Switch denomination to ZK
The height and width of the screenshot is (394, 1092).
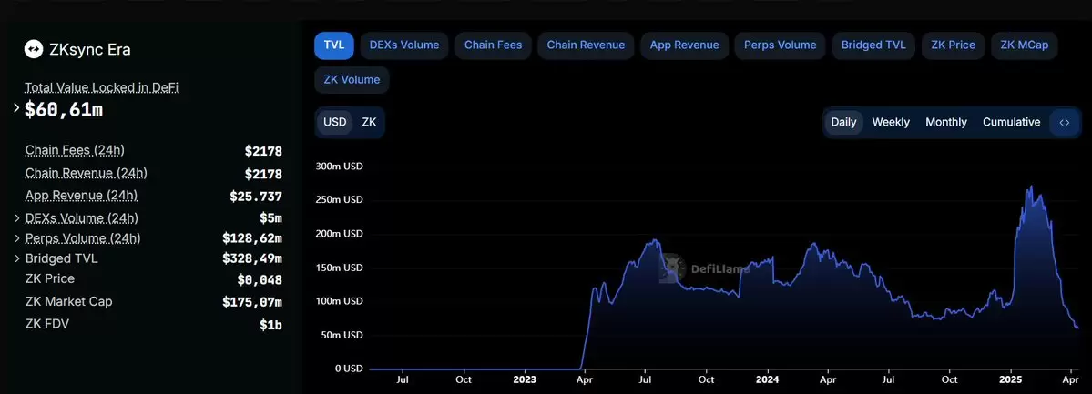coord(369,123)
